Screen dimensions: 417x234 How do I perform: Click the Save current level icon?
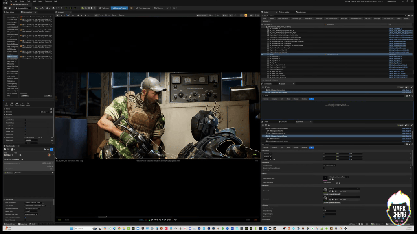[x=5, y=8]
